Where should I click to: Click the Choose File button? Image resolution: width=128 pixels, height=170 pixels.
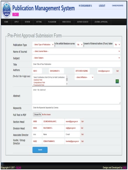(37, 114)
